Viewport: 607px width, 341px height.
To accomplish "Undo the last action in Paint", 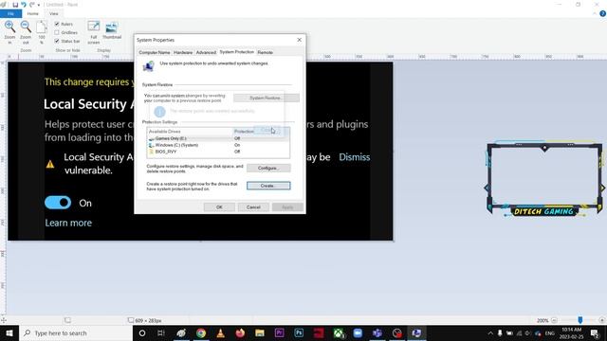I will pyautogui.click(x=24, y=5).
